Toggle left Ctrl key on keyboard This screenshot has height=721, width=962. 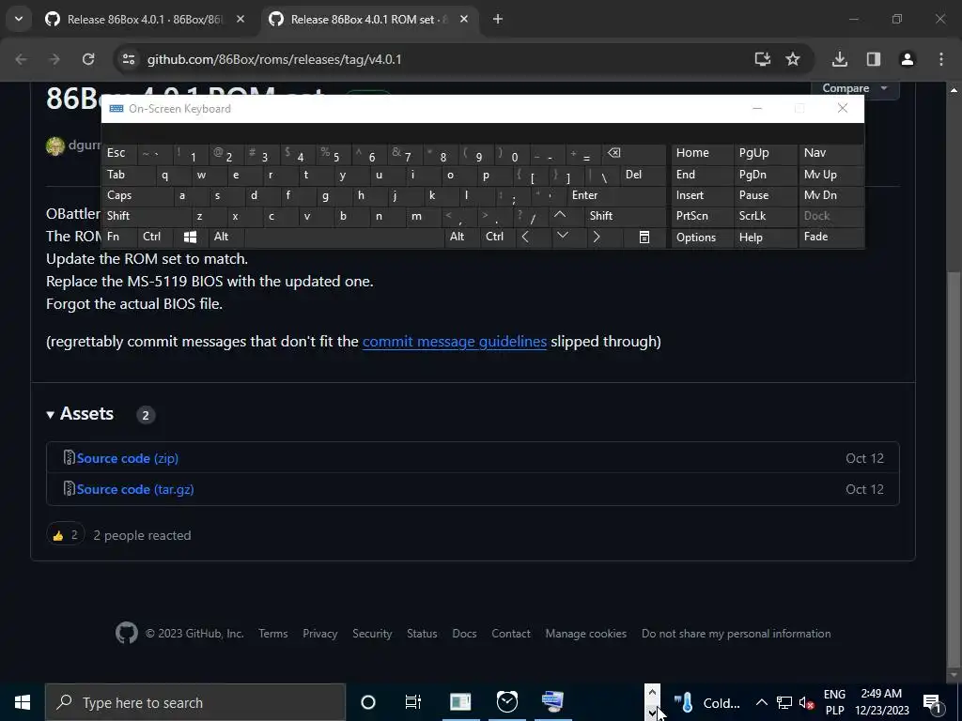point(156,237)
